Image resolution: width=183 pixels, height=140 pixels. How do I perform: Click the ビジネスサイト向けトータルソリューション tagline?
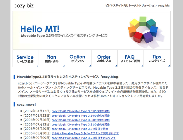coord(137,6)
